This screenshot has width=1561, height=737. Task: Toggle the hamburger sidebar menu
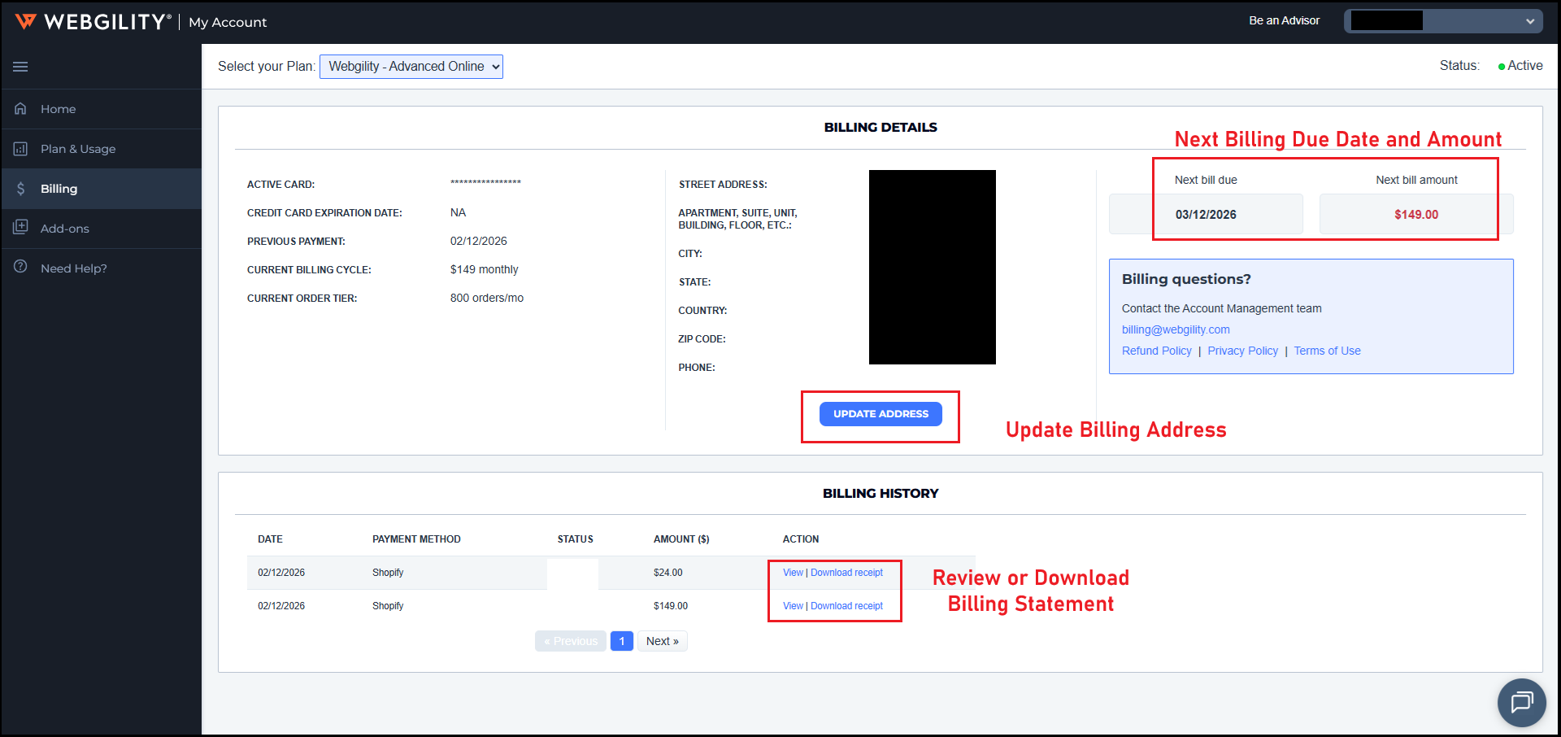pyautogui.click(x=20, y=67)
